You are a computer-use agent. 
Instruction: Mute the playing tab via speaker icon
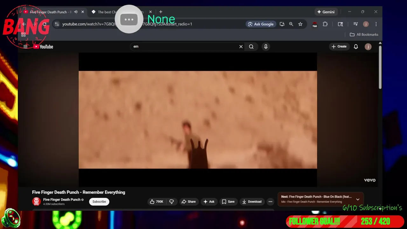pyautogui.click(x=76, y=12)
